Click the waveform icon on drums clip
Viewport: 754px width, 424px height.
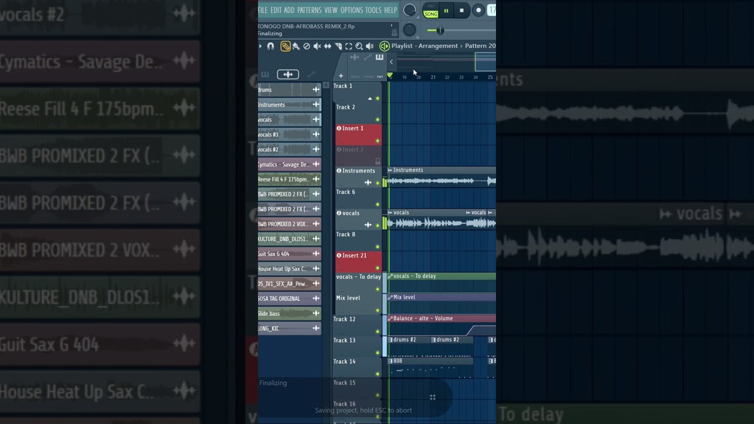(x=316, y=90)
